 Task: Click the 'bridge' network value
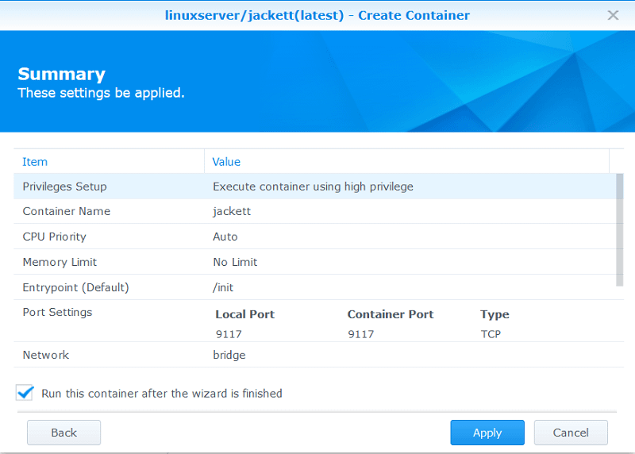(x=229, y=355)
